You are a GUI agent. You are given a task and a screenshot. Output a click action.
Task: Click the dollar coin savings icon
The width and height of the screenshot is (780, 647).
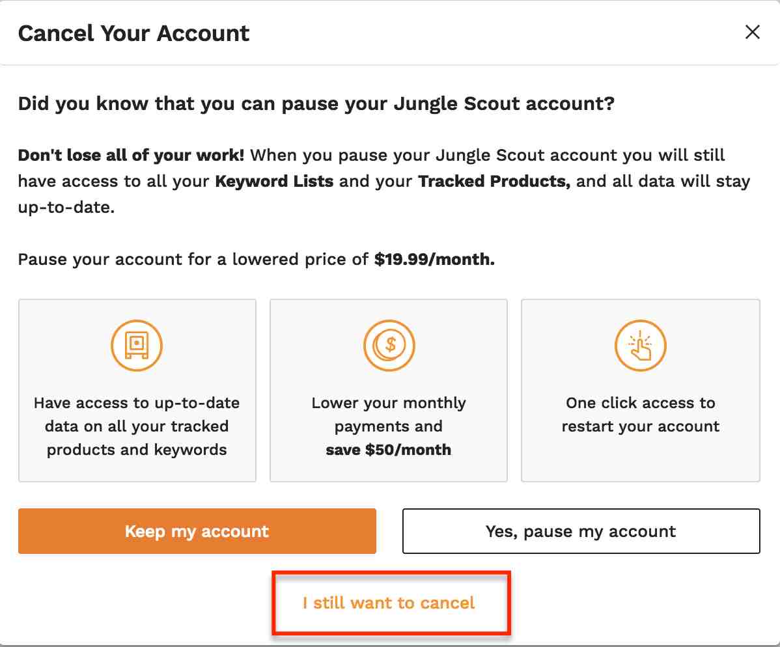[389, 345]
